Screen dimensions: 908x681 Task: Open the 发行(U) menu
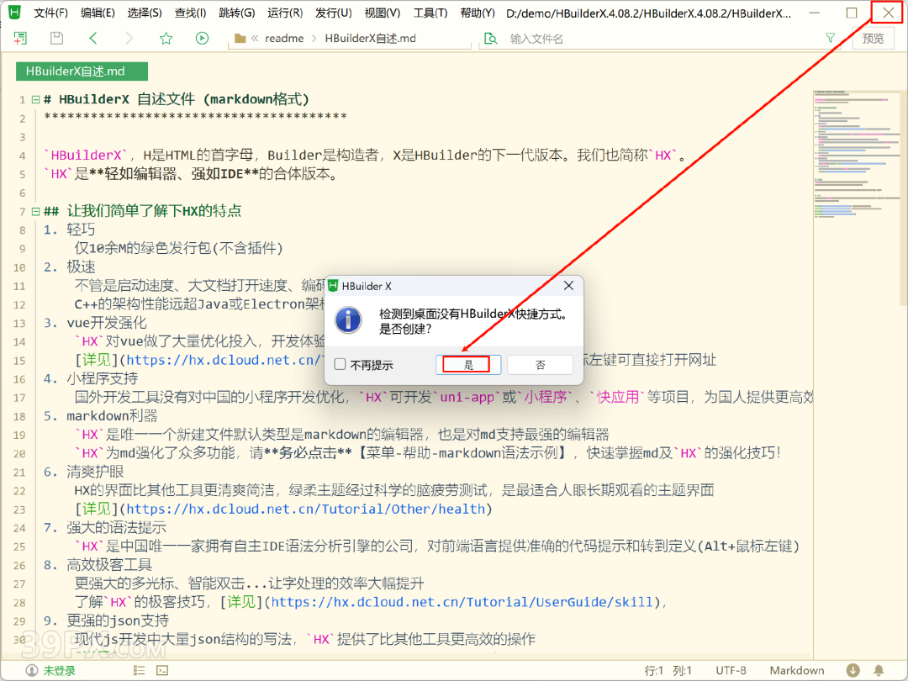tap(334, 13)
